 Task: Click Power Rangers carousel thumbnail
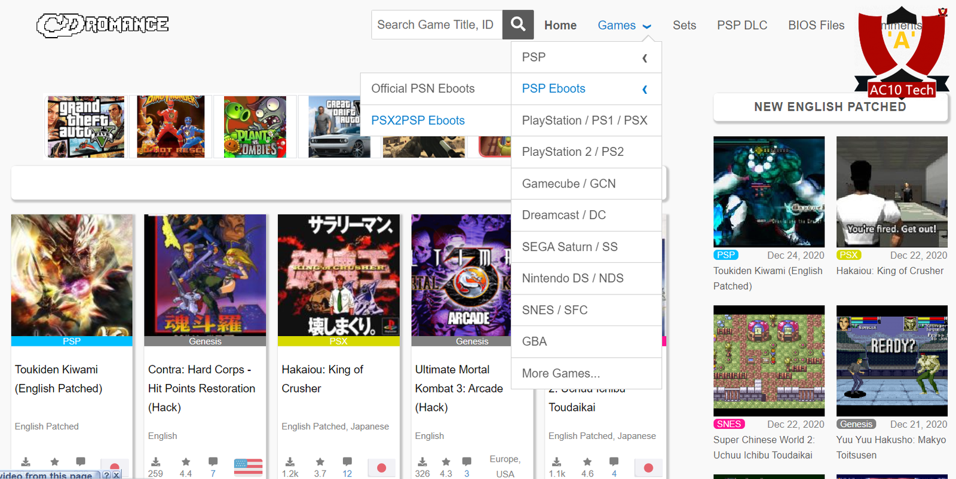[171, 127]
